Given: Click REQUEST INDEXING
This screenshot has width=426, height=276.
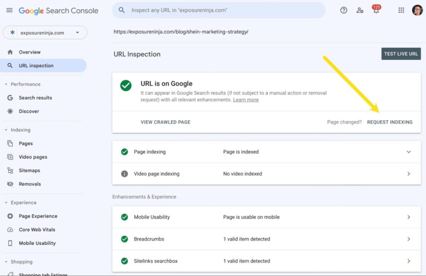Looking at the screenshot, I should point(389,122).
